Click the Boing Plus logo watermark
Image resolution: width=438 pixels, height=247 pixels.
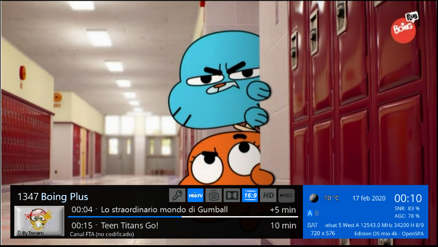[x=404, y=27]
